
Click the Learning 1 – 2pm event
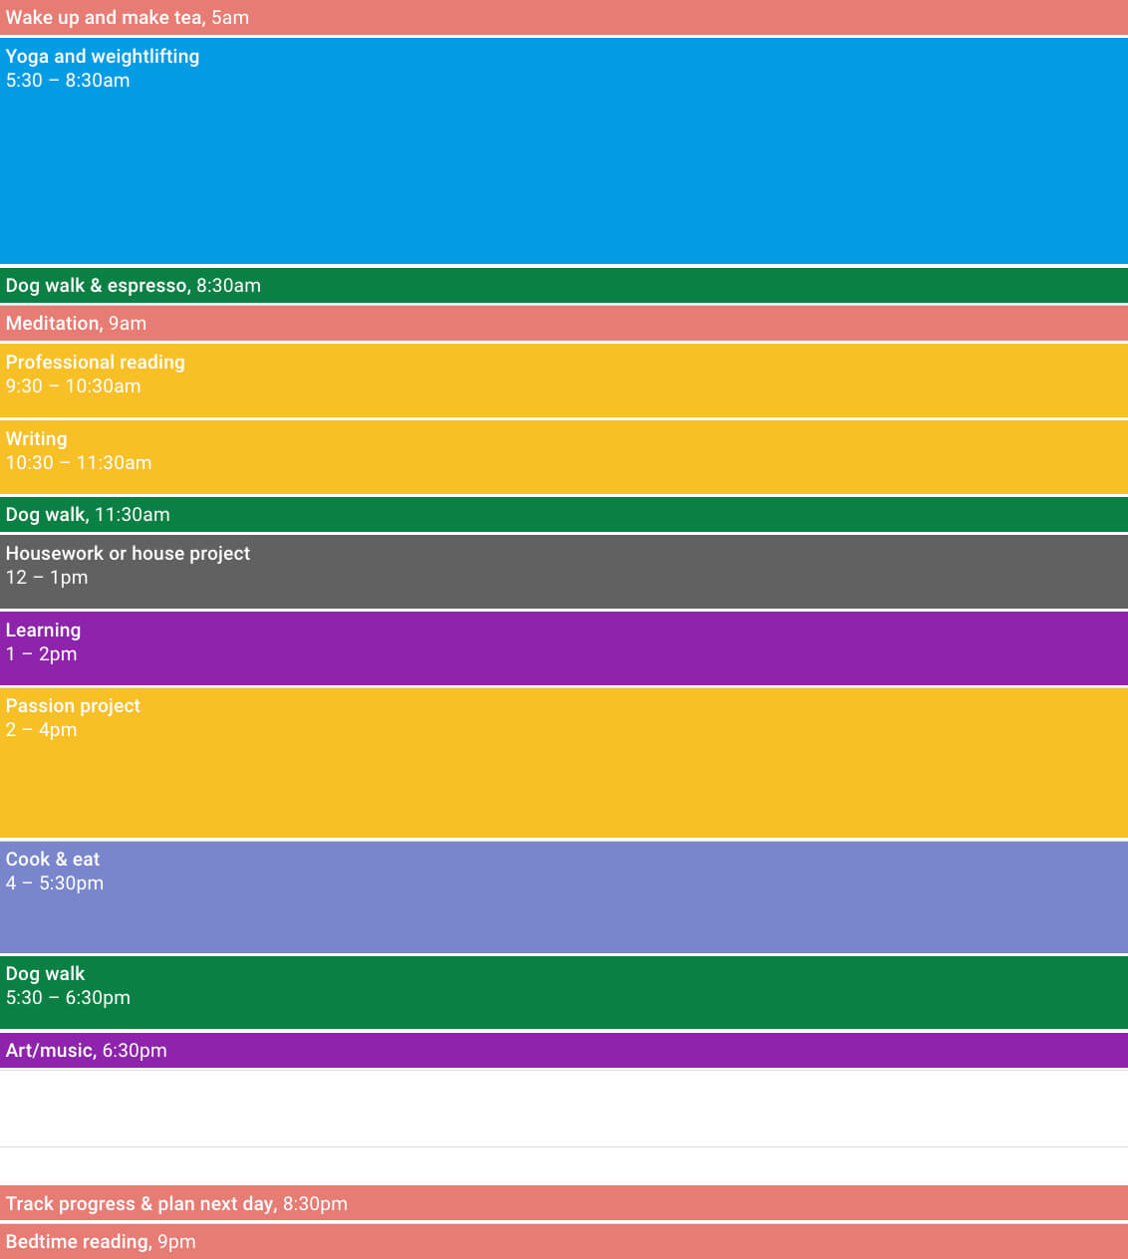[x=564, y=648]
